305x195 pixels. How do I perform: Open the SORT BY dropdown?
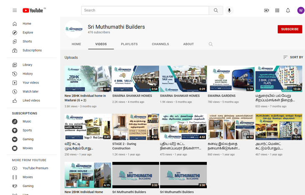coord(293,57)
